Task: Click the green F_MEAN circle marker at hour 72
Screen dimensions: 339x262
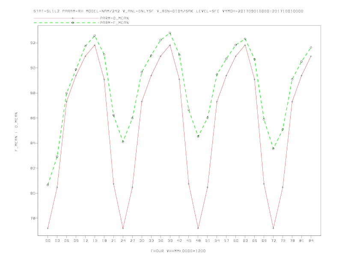Action: [x=274, y=149]
